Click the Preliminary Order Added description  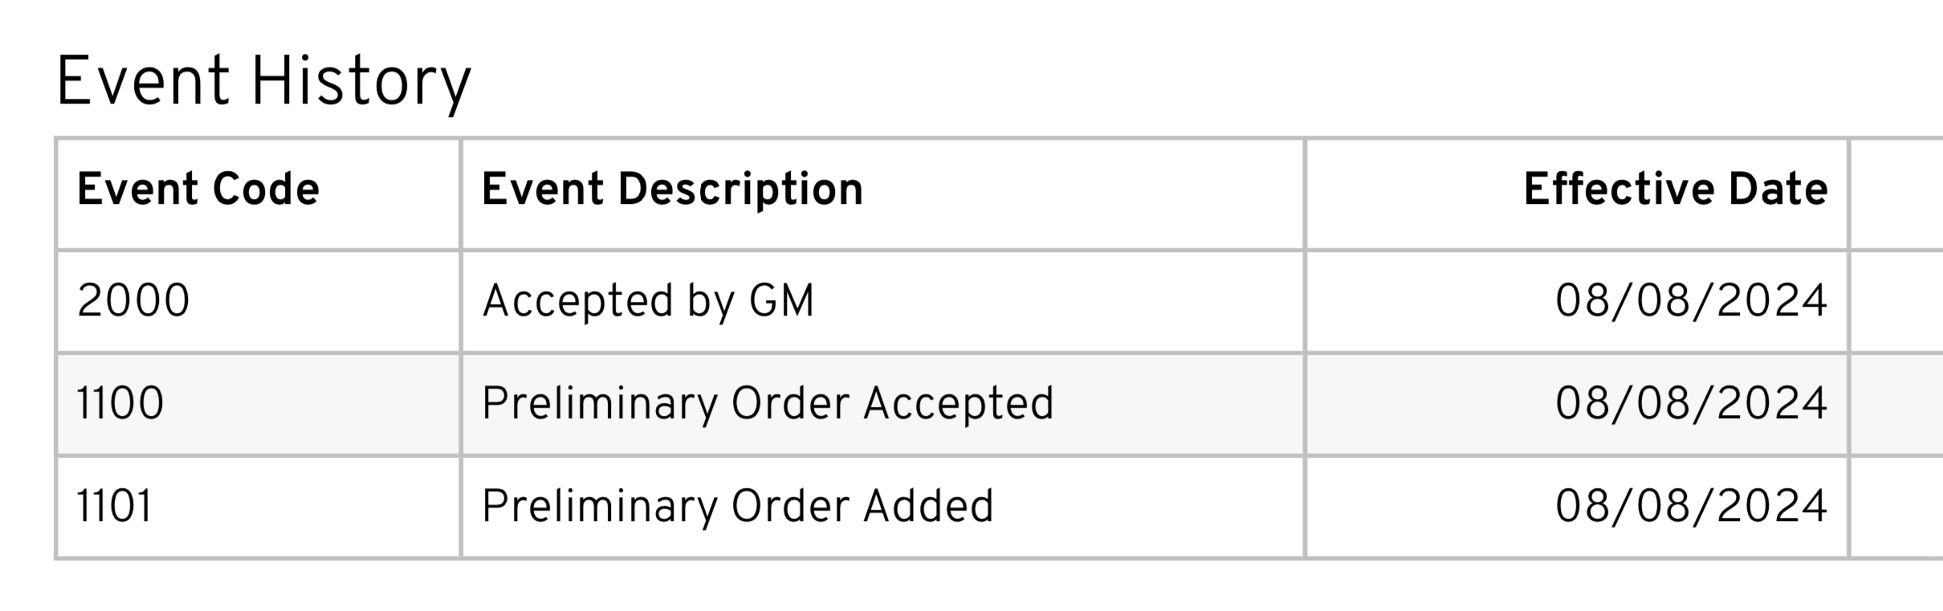coord(737,507)
